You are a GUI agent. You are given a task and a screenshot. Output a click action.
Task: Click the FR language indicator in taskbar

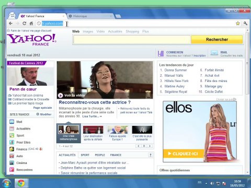point(200,182)
